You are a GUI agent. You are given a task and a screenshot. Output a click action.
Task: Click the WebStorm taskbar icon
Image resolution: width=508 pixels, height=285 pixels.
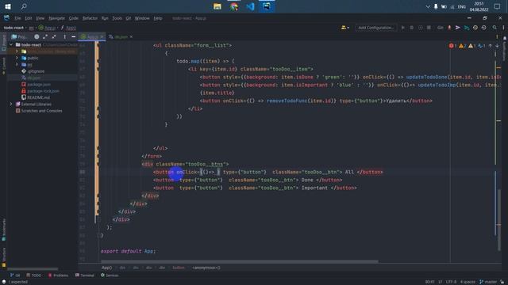267,6
